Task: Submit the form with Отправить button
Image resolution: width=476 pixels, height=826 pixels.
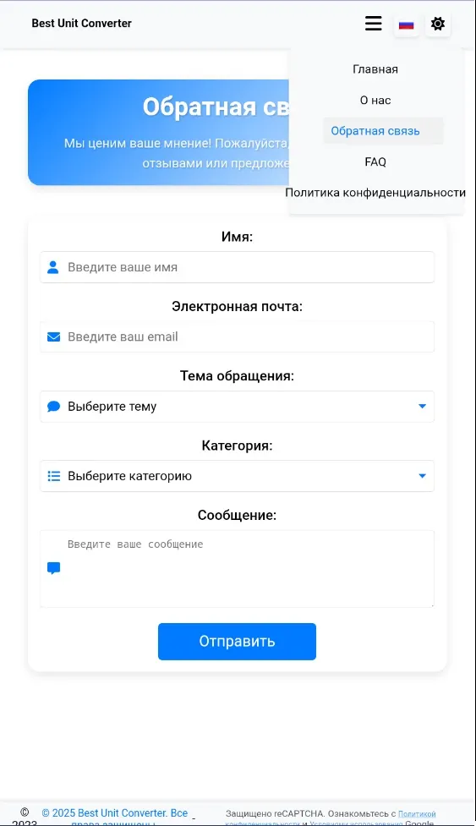Action: click(237, 642)
